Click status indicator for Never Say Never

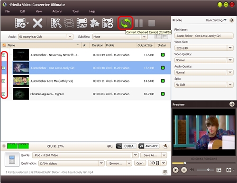pyautogui.click(x=163, y=55)
